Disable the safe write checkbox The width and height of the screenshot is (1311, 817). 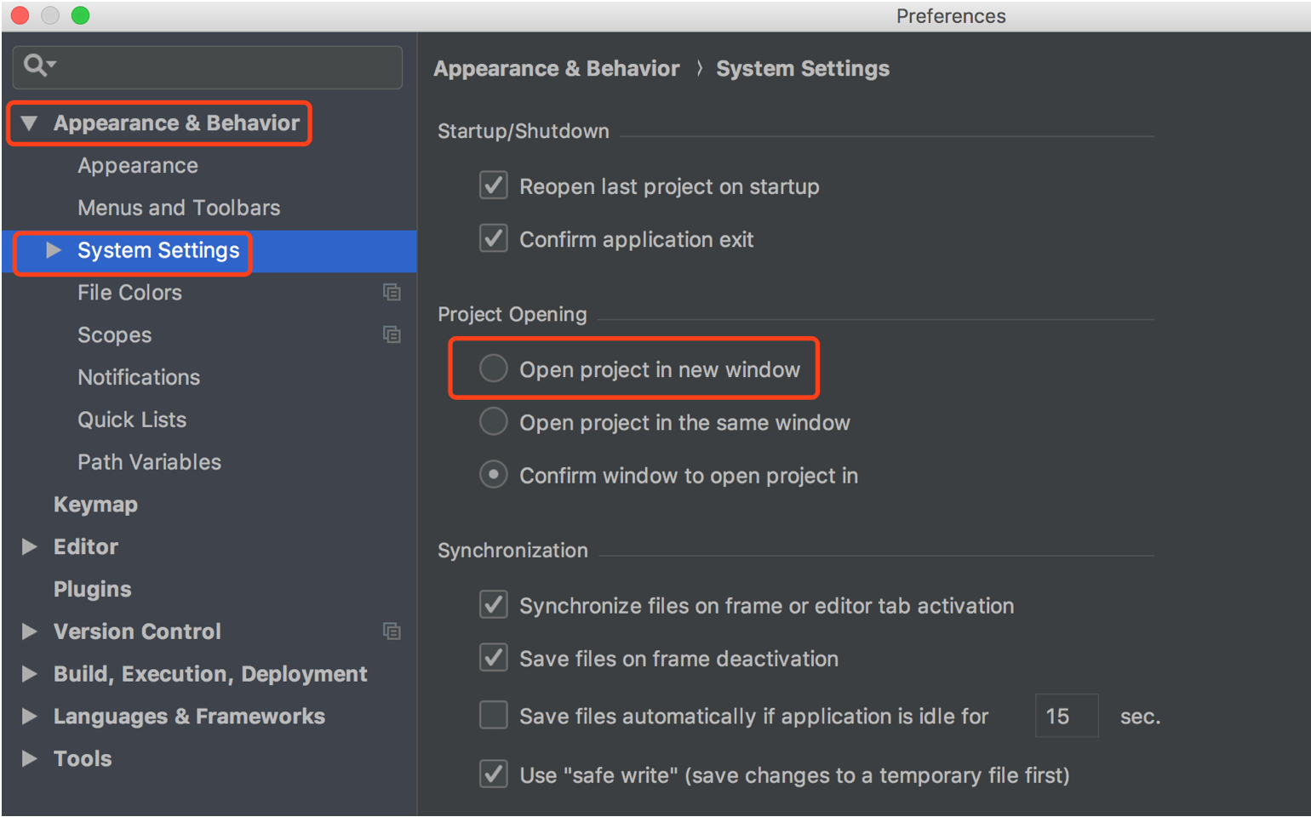(494, 774)
